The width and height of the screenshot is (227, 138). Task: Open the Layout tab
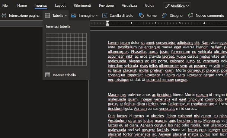(x=60, y=6)
